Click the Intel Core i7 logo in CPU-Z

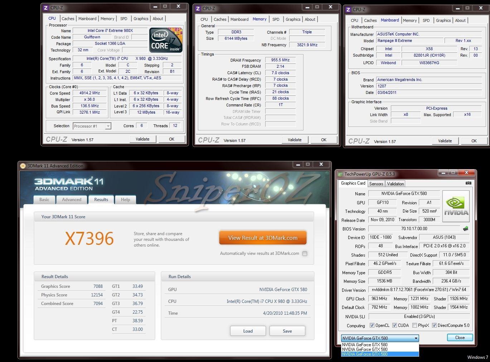pyautogui.click(x=166, y=40)
